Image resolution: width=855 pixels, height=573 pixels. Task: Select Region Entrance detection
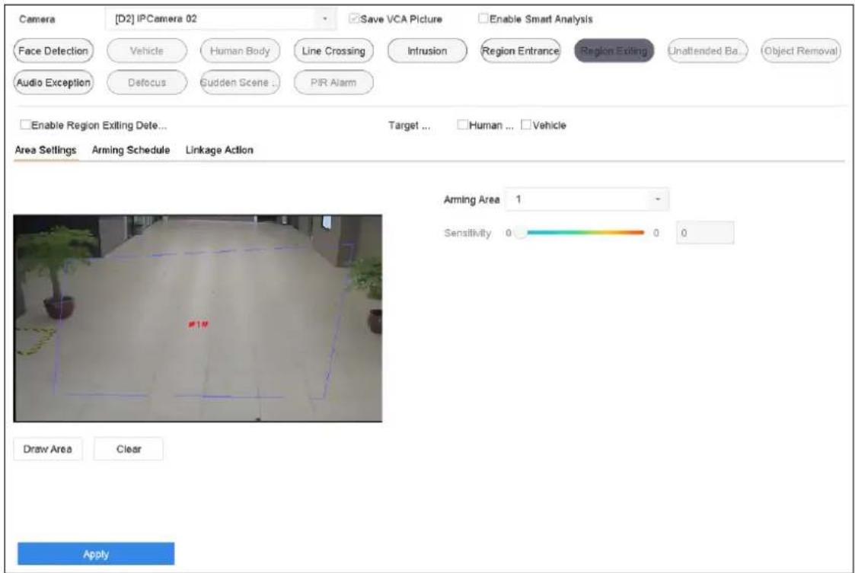coord(520,51)
